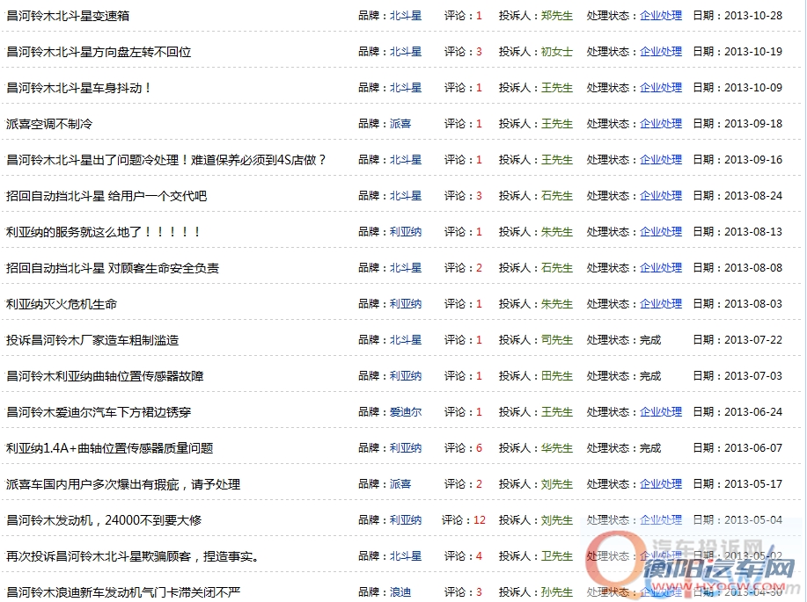Click complainant 郑先生 in 变速箱 row

tap(557, 16)
